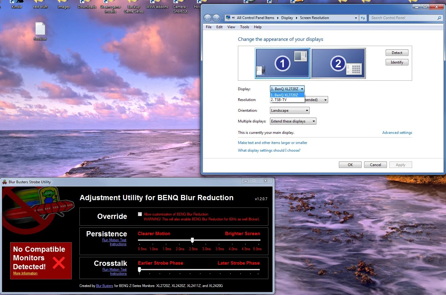Open the Steam game installs folder
This screenshot has width=446, height=295.
click(x=110, y=7)
